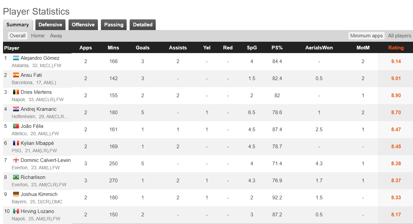
Task: Click the Spain flag beside Ansu Fati
Action: (16, 75)
